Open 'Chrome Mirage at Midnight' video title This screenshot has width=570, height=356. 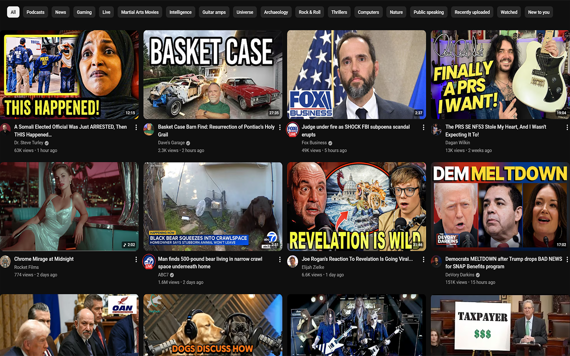(x=44, y=259)
